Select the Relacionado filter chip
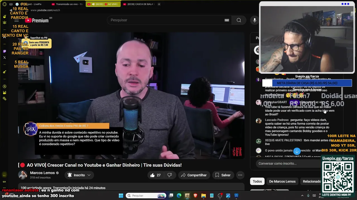This screenshot has width=357, height=200. coord(312,181)
